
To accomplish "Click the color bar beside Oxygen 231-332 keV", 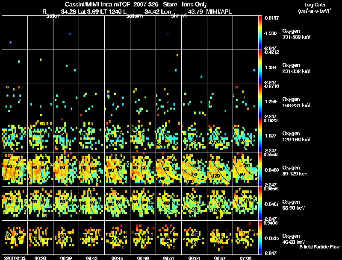I will pos(260,67).
